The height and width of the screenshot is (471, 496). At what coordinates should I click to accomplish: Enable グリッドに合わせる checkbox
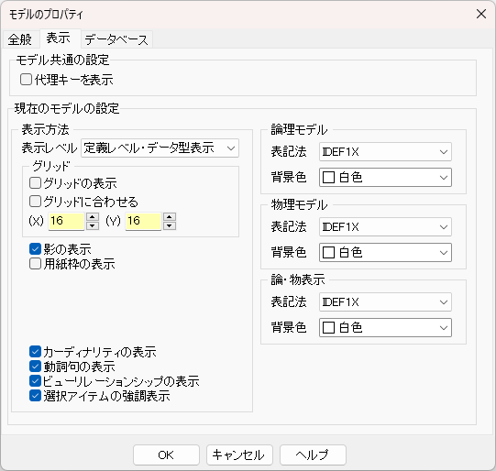[35, 202]
